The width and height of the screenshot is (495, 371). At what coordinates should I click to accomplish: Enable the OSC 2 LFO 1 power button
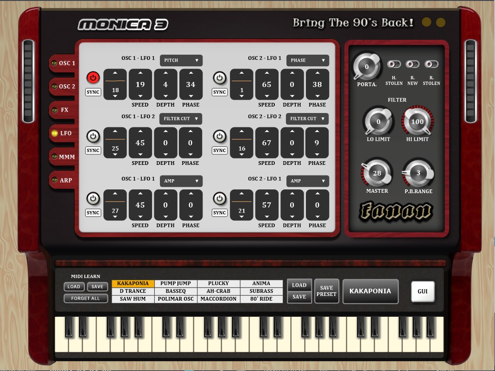coord(219,78)
